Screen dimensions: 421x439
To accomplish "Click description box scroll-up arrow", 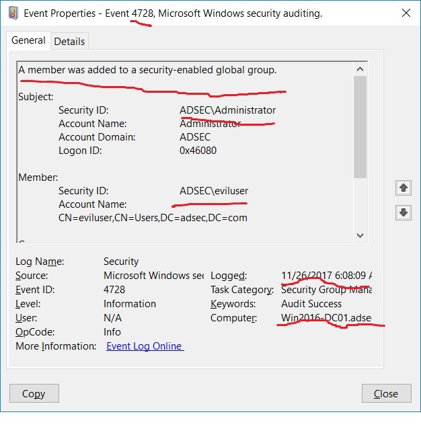I will click(360, 69).
